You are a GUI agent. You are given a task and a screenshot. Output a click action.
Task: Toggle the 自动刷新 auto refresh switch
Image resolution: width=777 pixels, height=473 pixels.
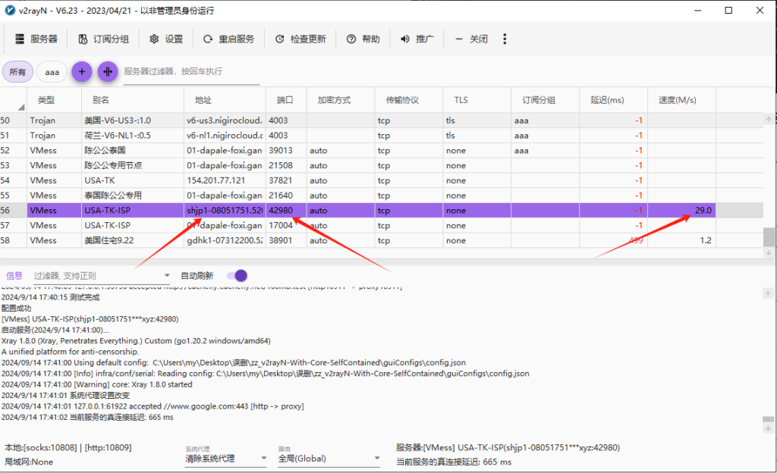(x=236, y=275)
